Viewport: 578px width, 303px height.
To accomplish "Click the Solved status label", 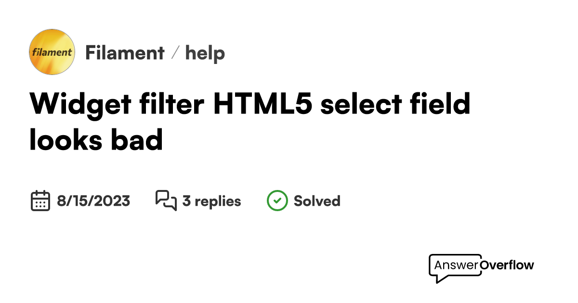I will 317,201.
